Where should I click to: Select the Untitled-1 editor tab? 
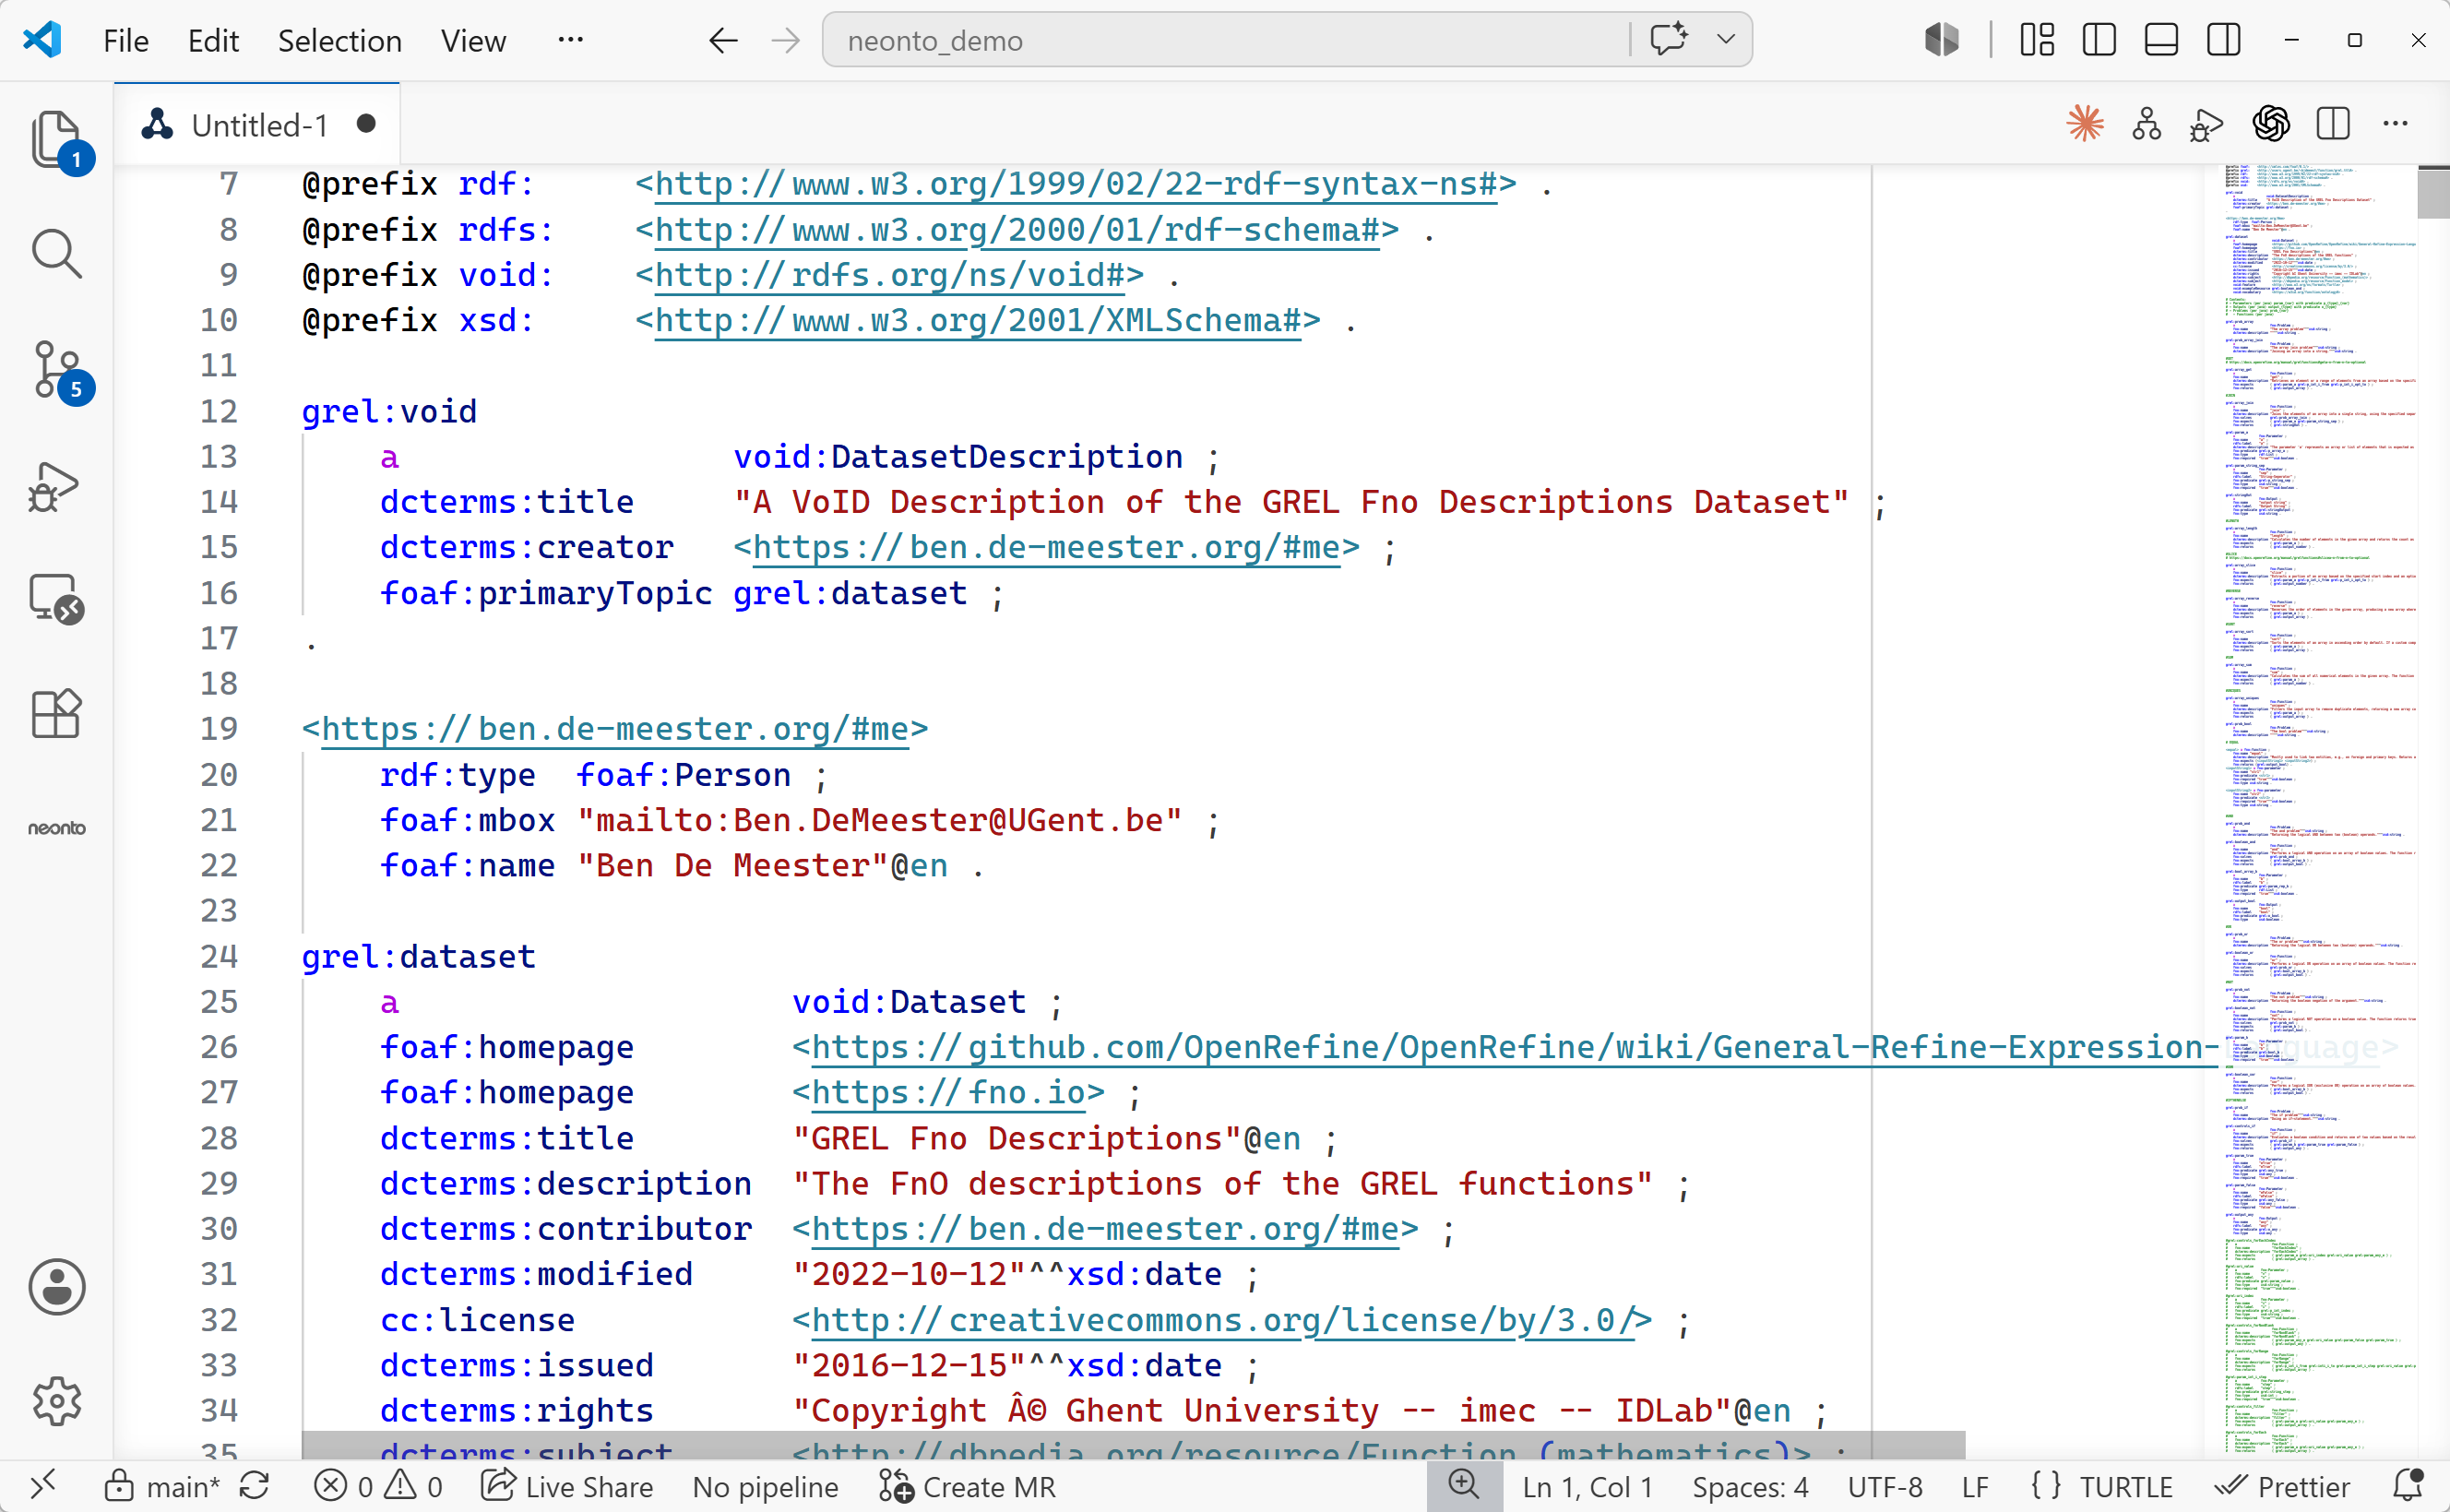(258, 125)
